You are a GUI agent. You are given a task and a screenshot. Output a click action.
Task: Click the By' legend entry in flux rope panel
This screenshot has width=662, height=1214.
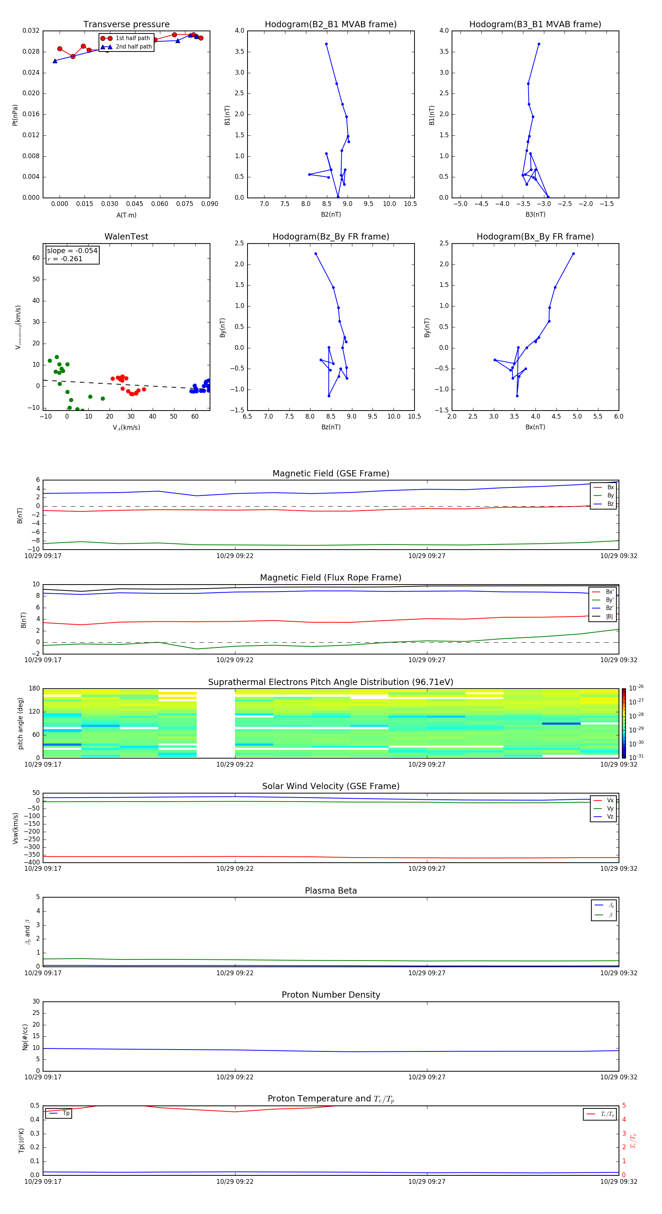pos(603,600)
